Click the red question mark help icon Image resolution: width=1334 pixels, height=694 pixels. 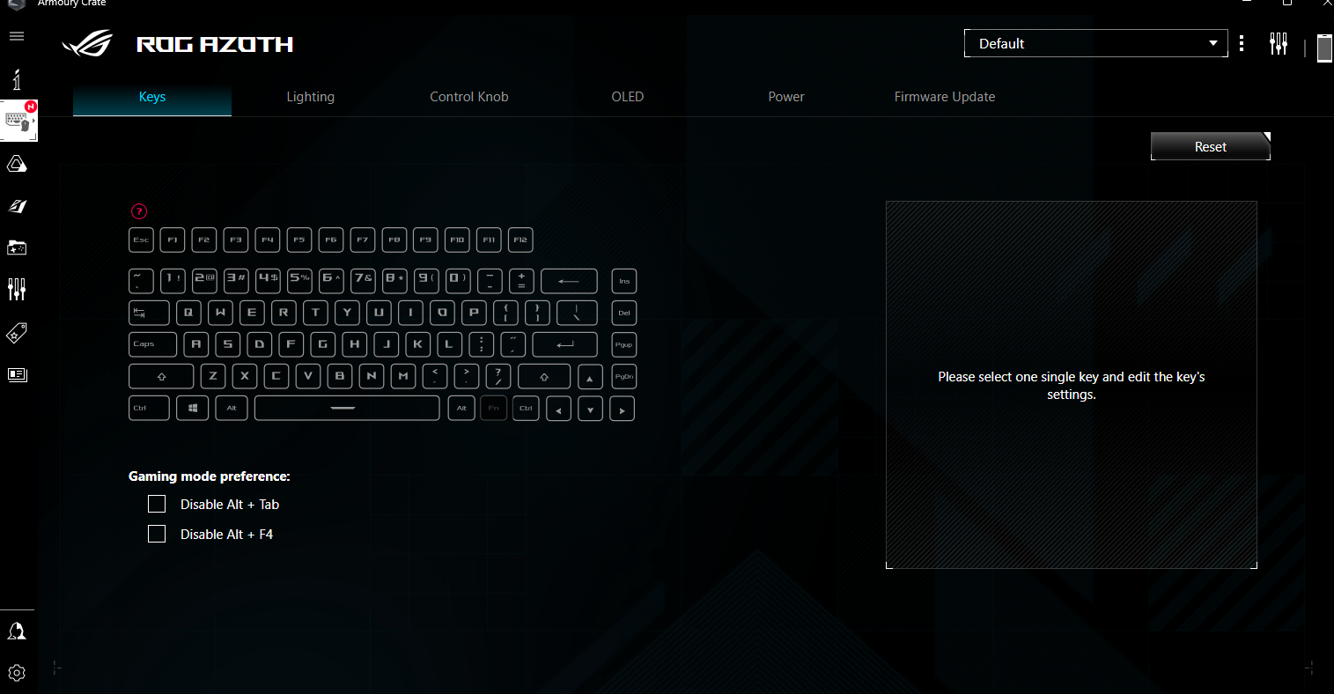[139, 211]
